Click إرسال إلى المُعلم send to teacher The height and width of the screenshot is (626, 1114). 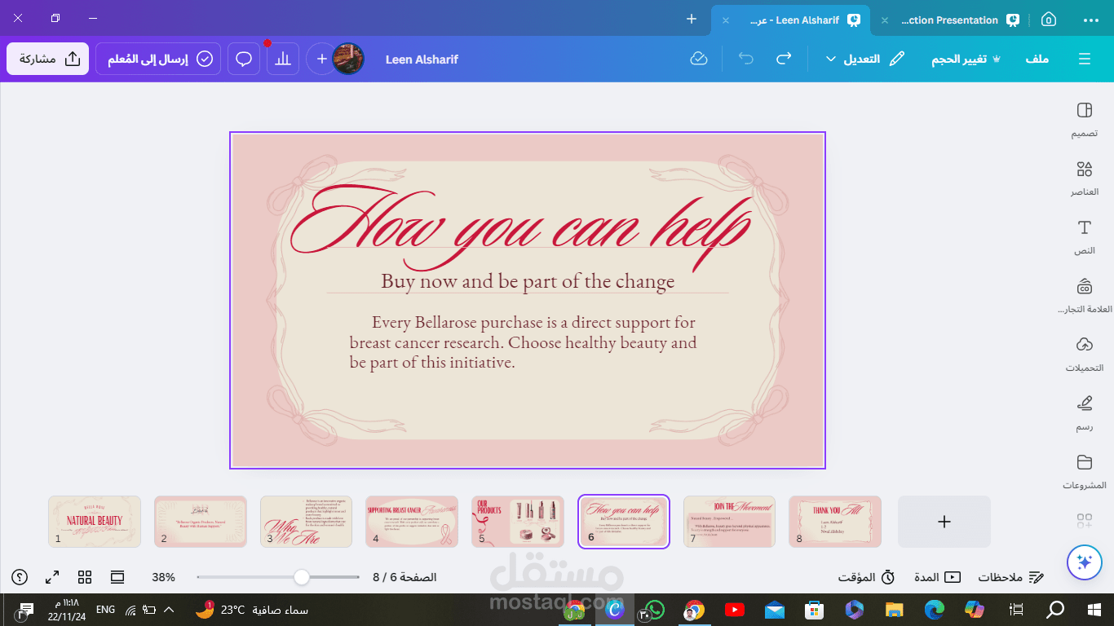[x=158, y=59]
